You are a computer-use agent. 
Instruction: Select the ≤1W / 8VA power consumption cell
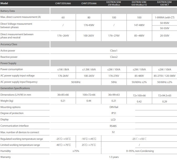63,70
